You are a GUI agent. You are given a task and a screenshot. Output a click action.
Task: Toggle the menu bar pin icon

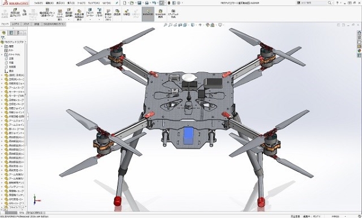point(117,3)
